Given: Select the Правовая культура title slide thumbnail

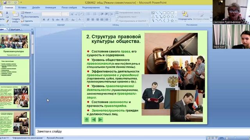Looking at the screenshot, I should click(x=14, y=45).
